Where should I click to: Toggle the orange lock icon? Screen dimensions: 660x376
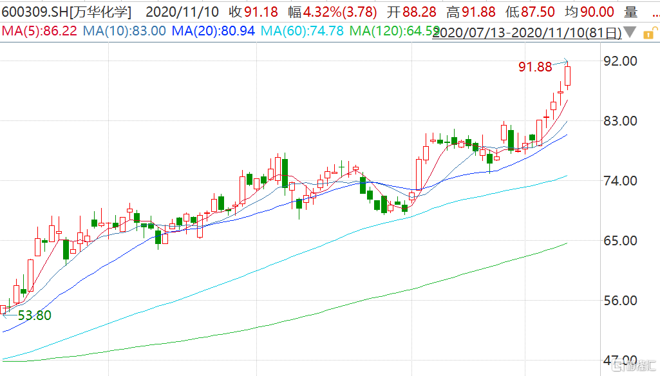pyautogui.click(x=650, y=33)
